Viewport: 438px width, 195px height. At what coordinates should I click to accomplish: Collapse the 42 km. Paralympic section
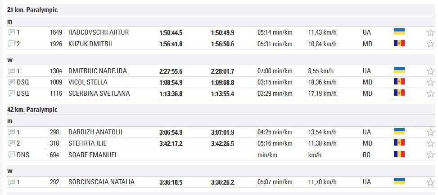[32, 110]
